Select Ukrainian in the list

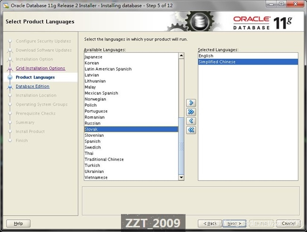(131, 171)
